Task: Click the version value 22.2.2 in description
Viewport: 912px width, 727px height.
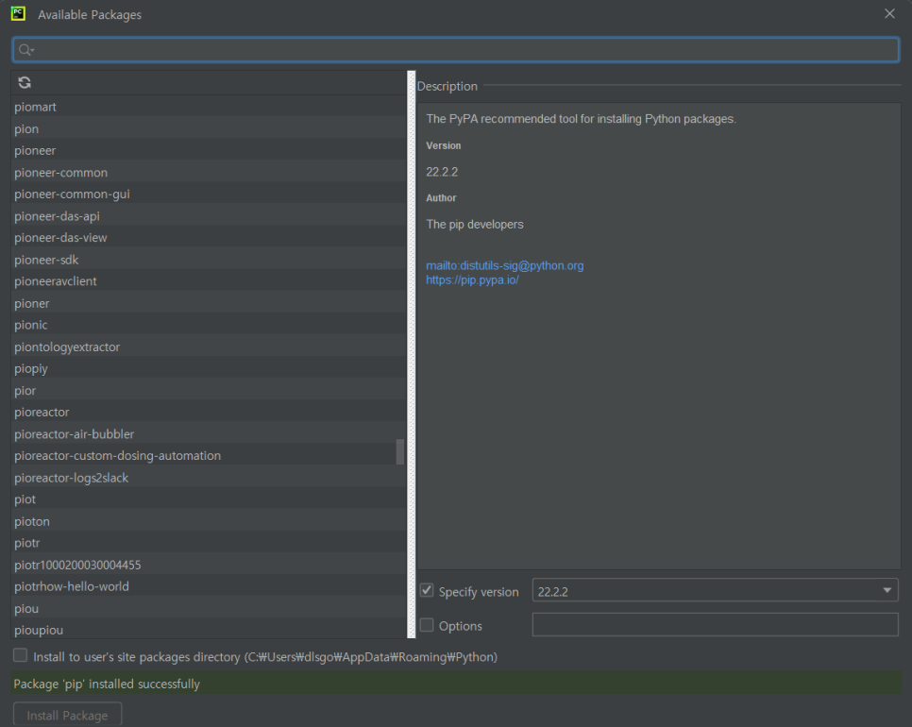Action: click(442, 172)
